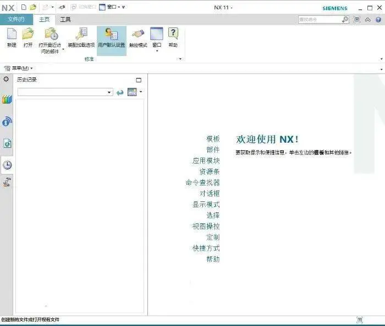Image resolution: width=385 pixels, height=326 pixels.
Task: Click the 帮助 help ribbon button
Action: point(173,38)
